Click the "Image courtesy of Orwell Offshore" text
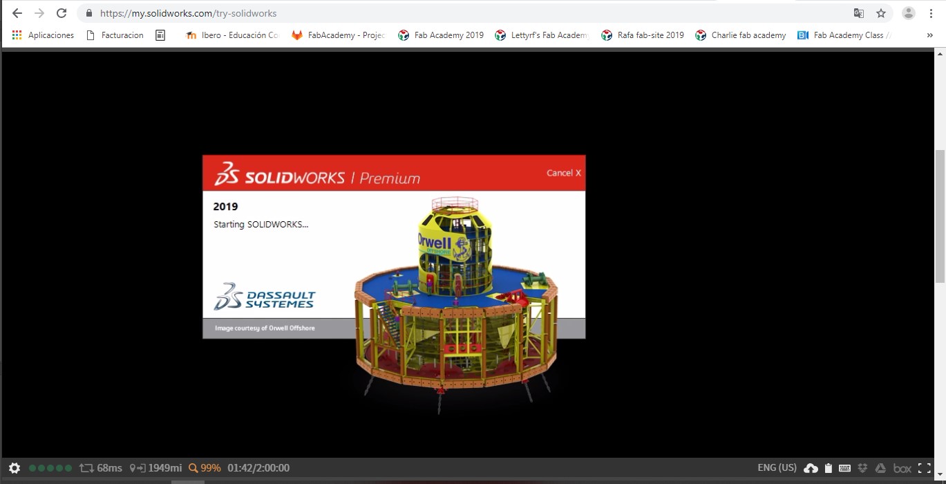 point(265,328)
